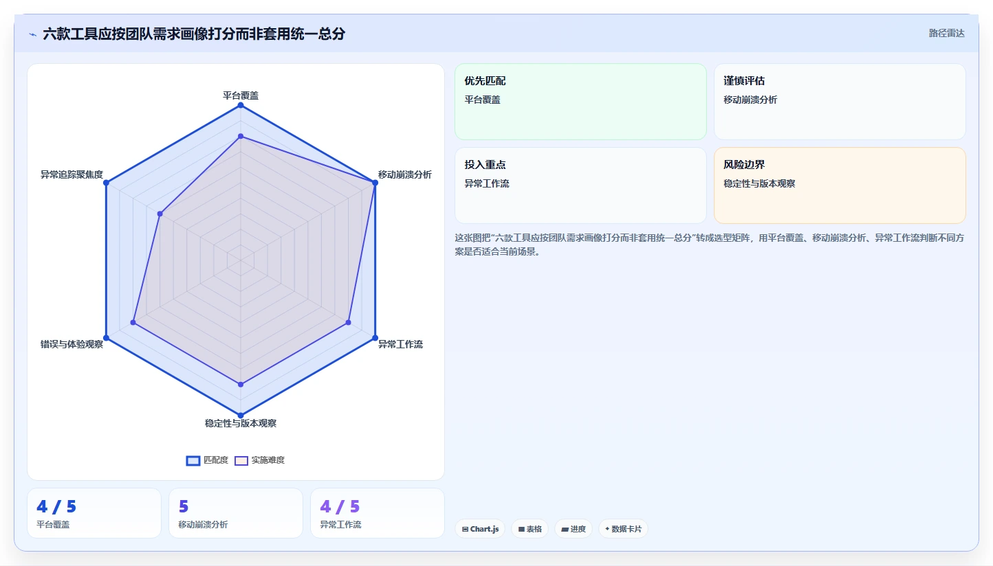Click the Chart.js tag chip
The width and height of the screenshot is (993, 566).
[480, 529]
